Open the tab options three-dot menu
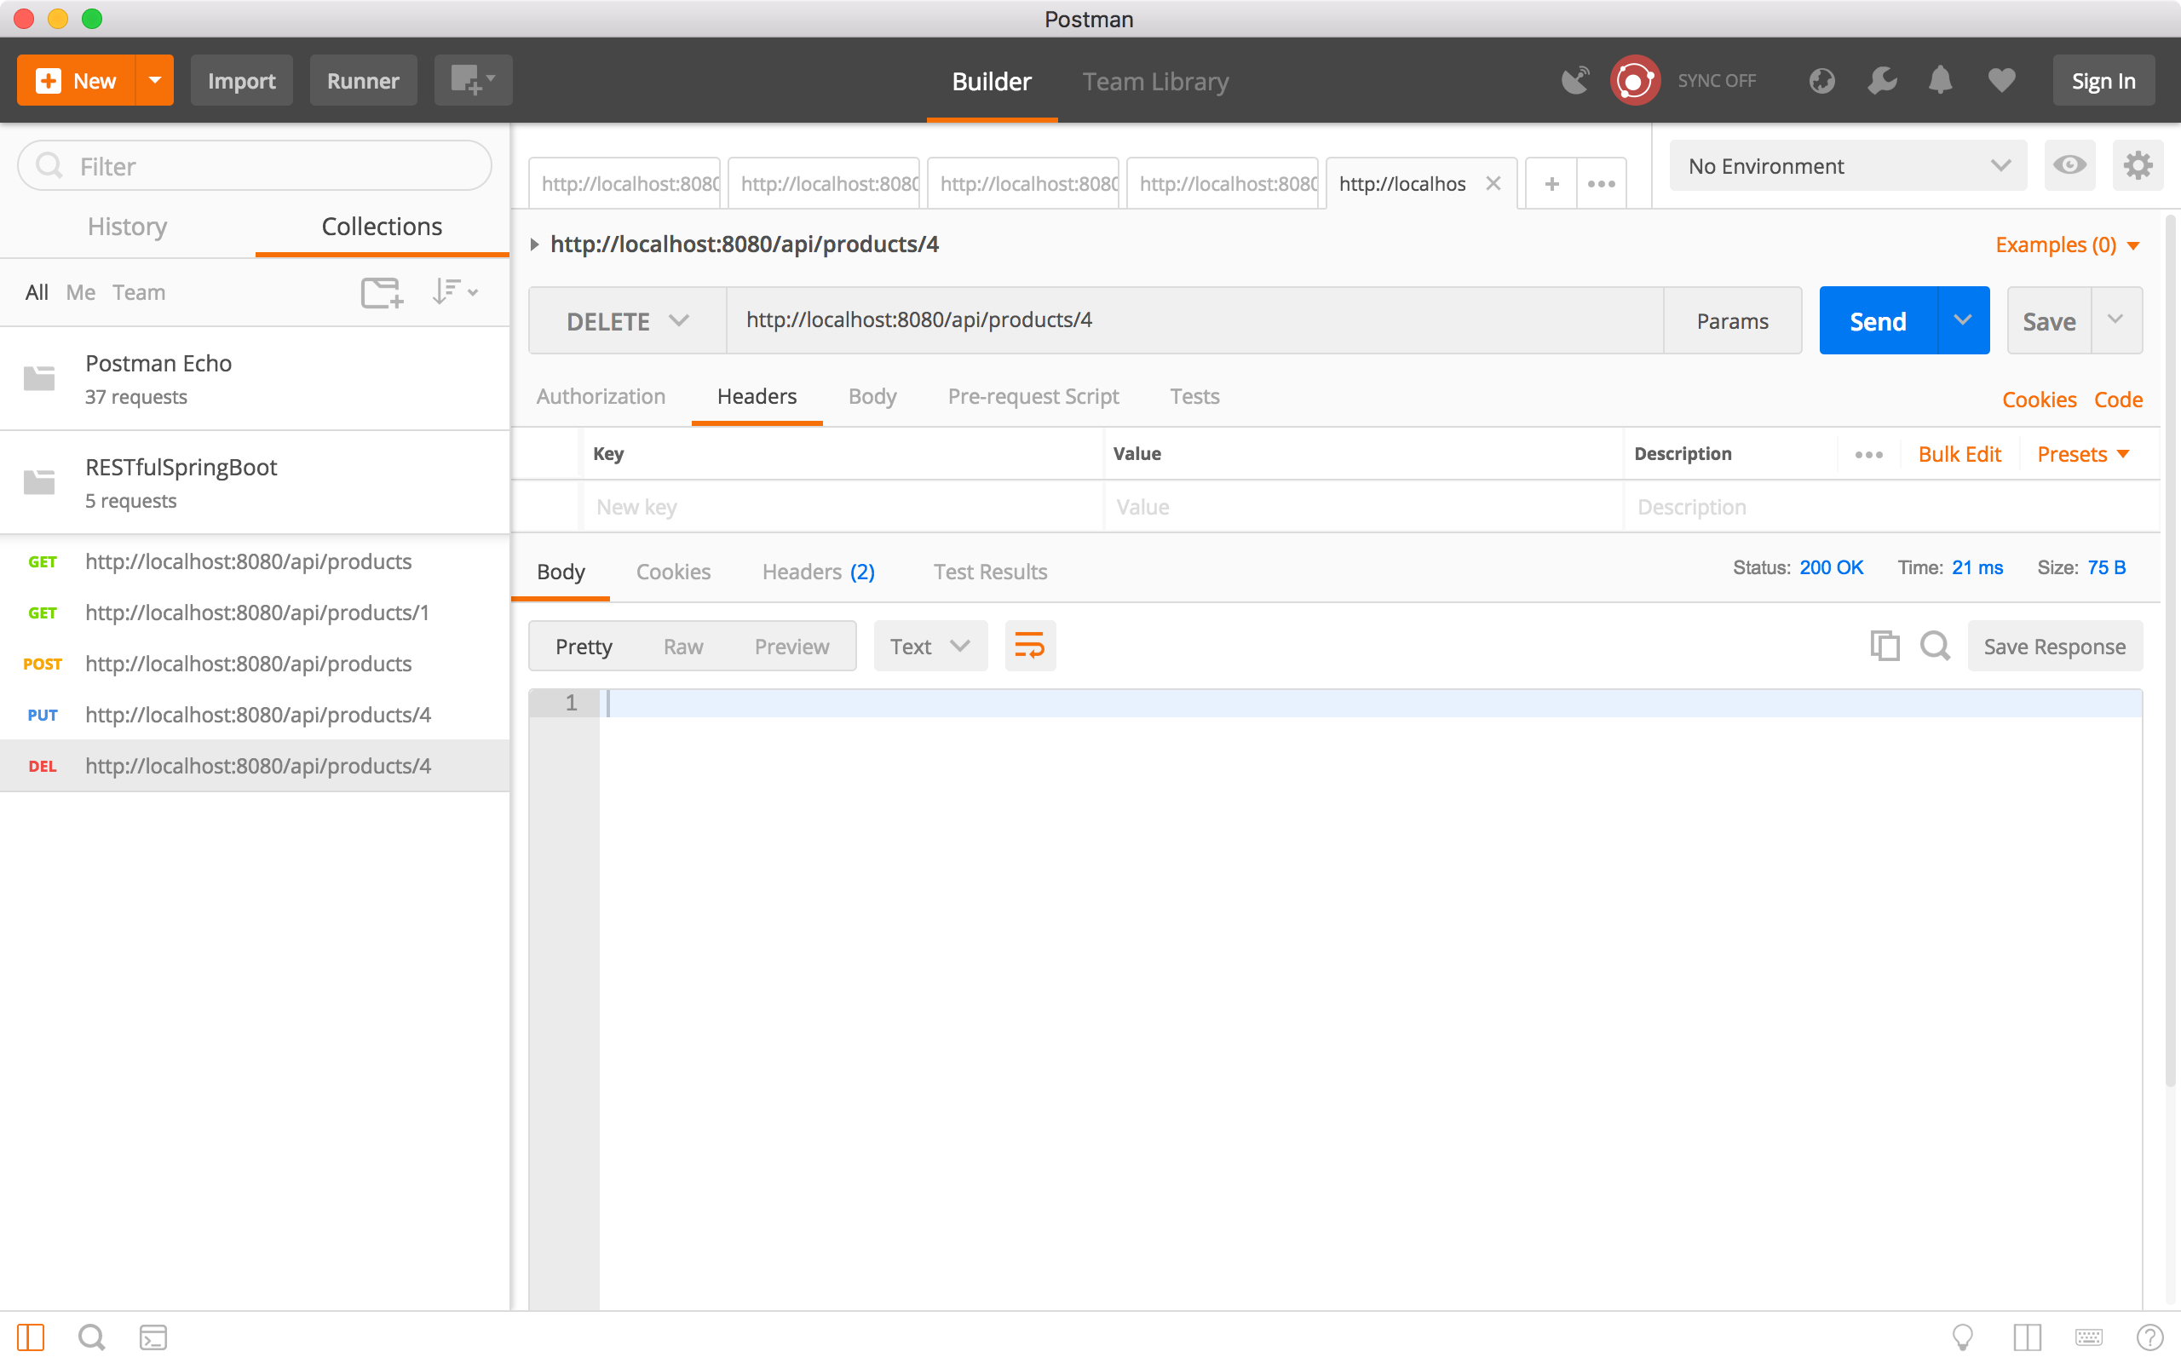The height and width of the screenshot is (1363, 2181). (x=1602, y=184)
